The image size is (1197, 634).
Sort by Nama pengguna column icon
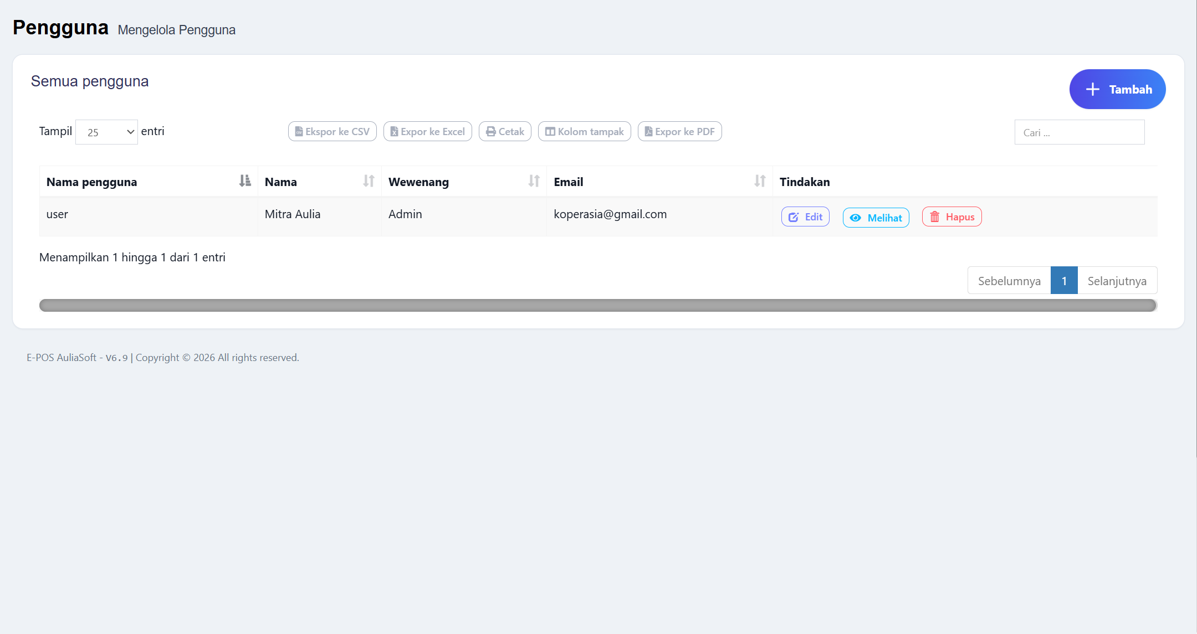pos(245,181)
